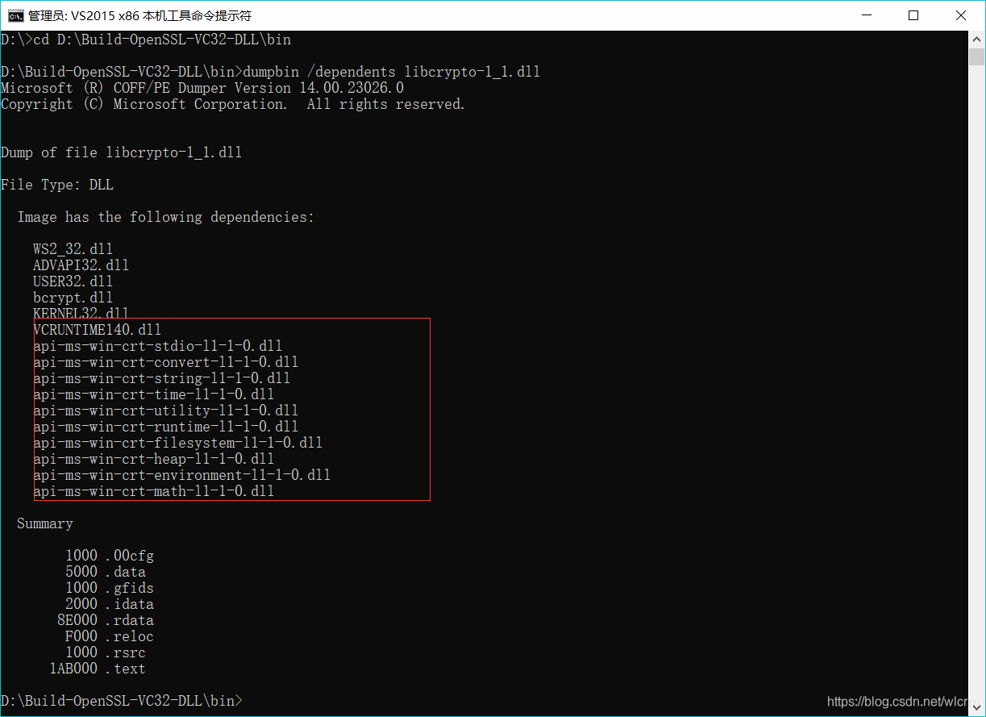The height and width of the screenshot is (717, 986).
Task: Click the '1000 .rsrc' section row
Action: pos(106,652)
